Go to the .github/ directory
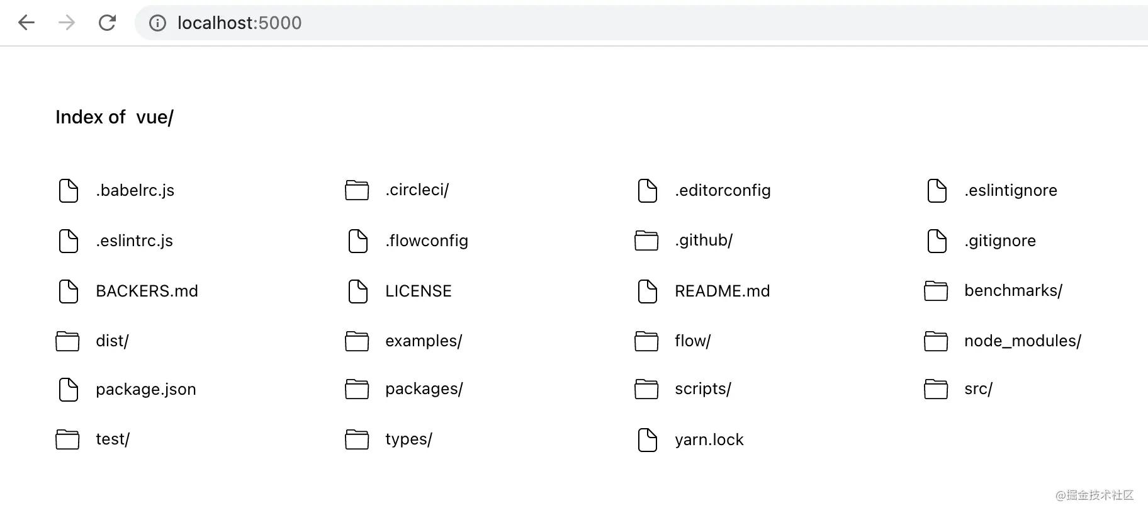This screenshot has width=1148, height=515. pyautogui.click(x=704, y=241)
